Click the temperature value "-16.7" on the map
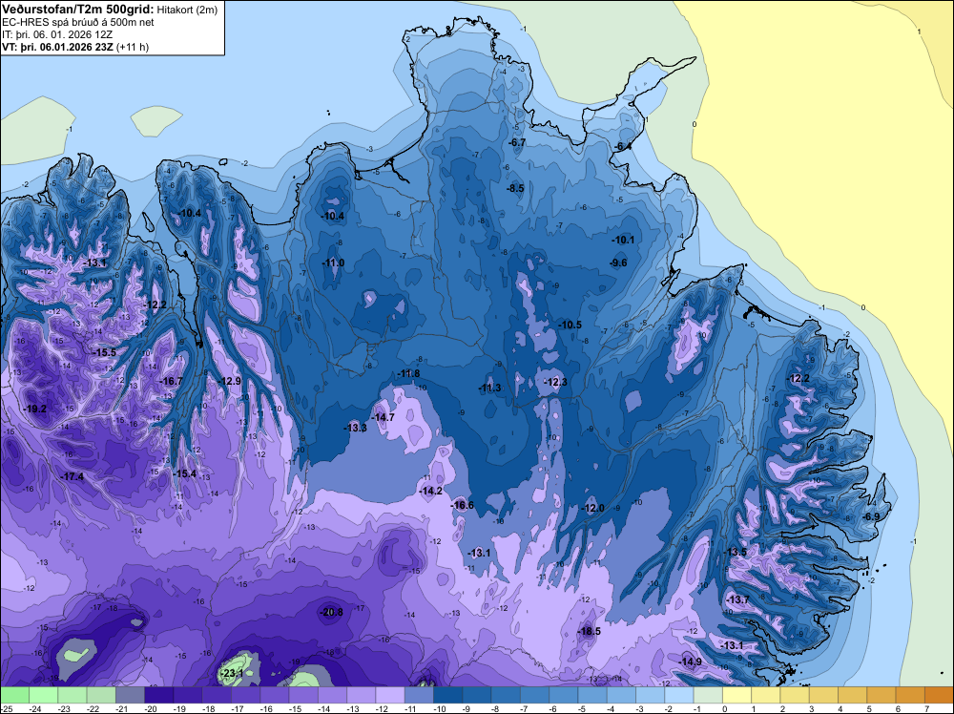 [x=171, y=381]
